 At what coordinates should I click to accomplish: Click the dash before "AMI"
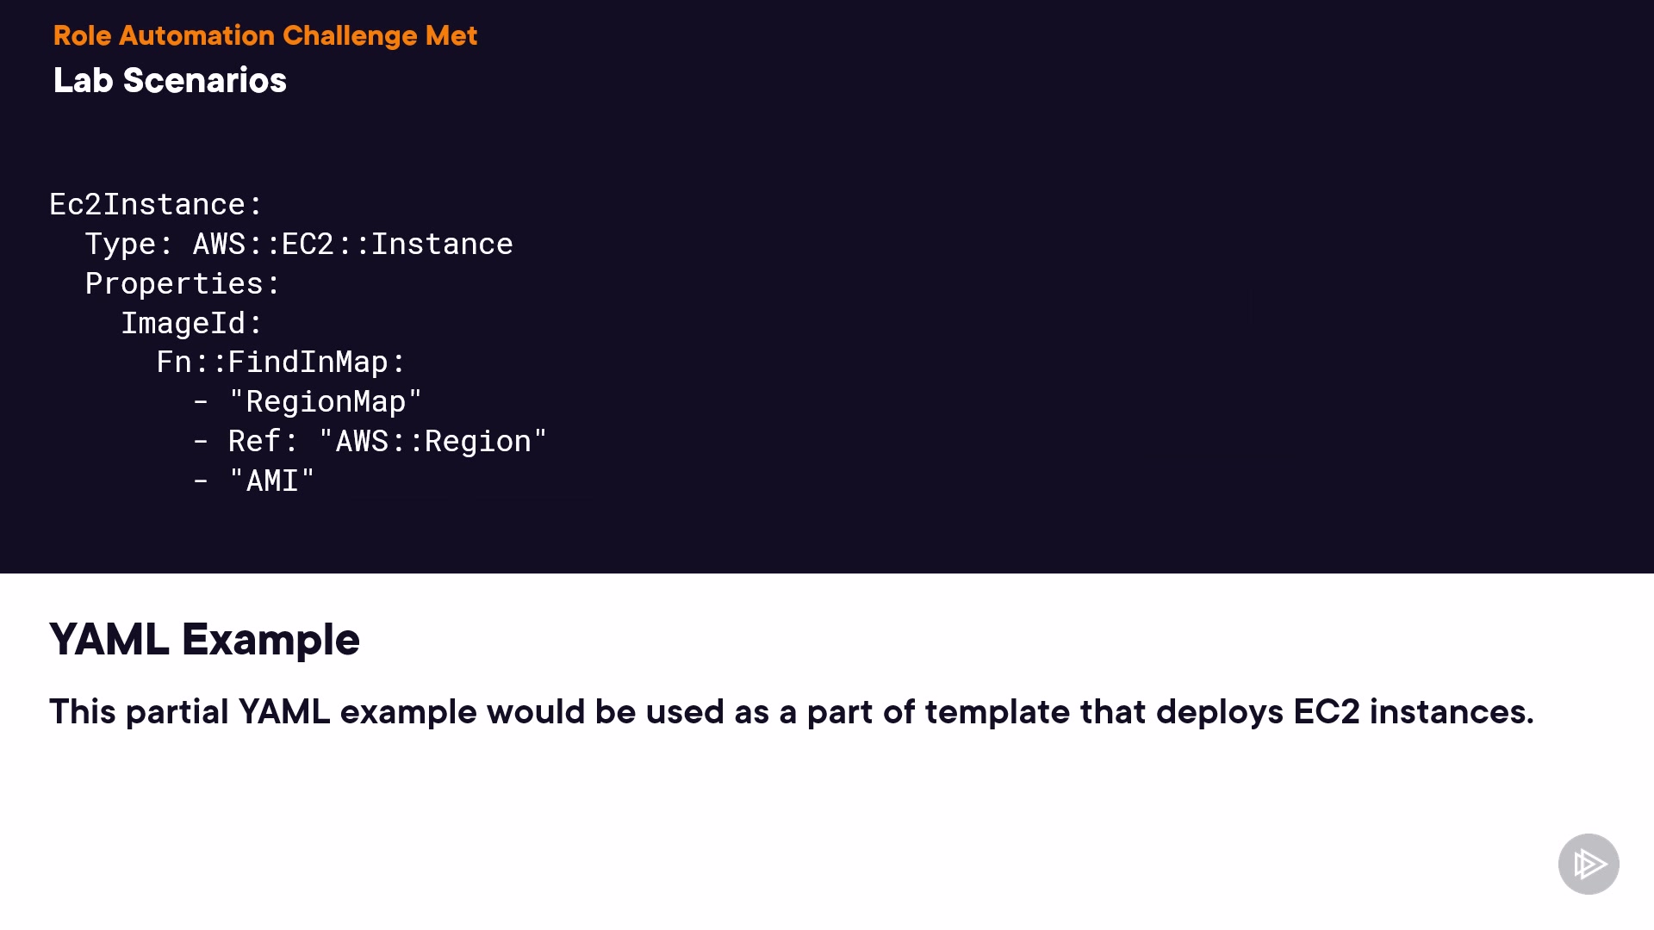coord(201,481)
